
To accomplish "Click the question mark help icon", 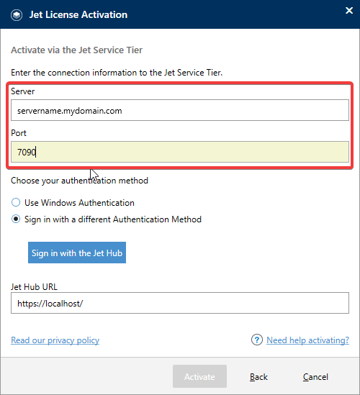I will (x=256, y=340).
